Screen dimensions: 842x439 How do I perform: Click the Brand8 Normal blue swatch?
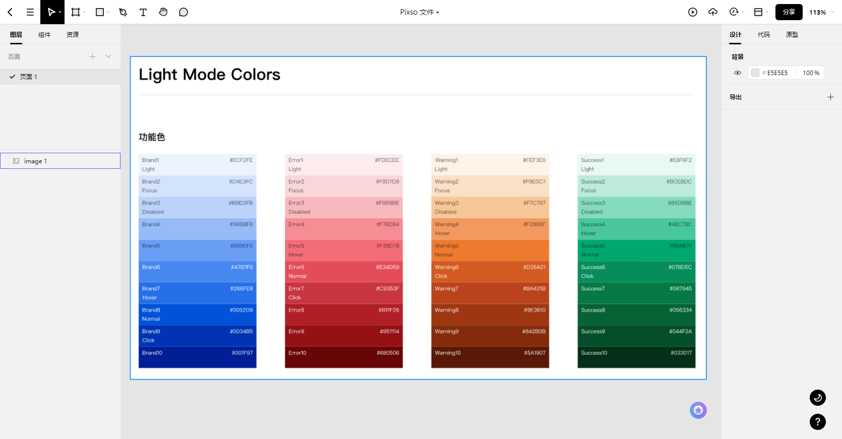(198, 315)
